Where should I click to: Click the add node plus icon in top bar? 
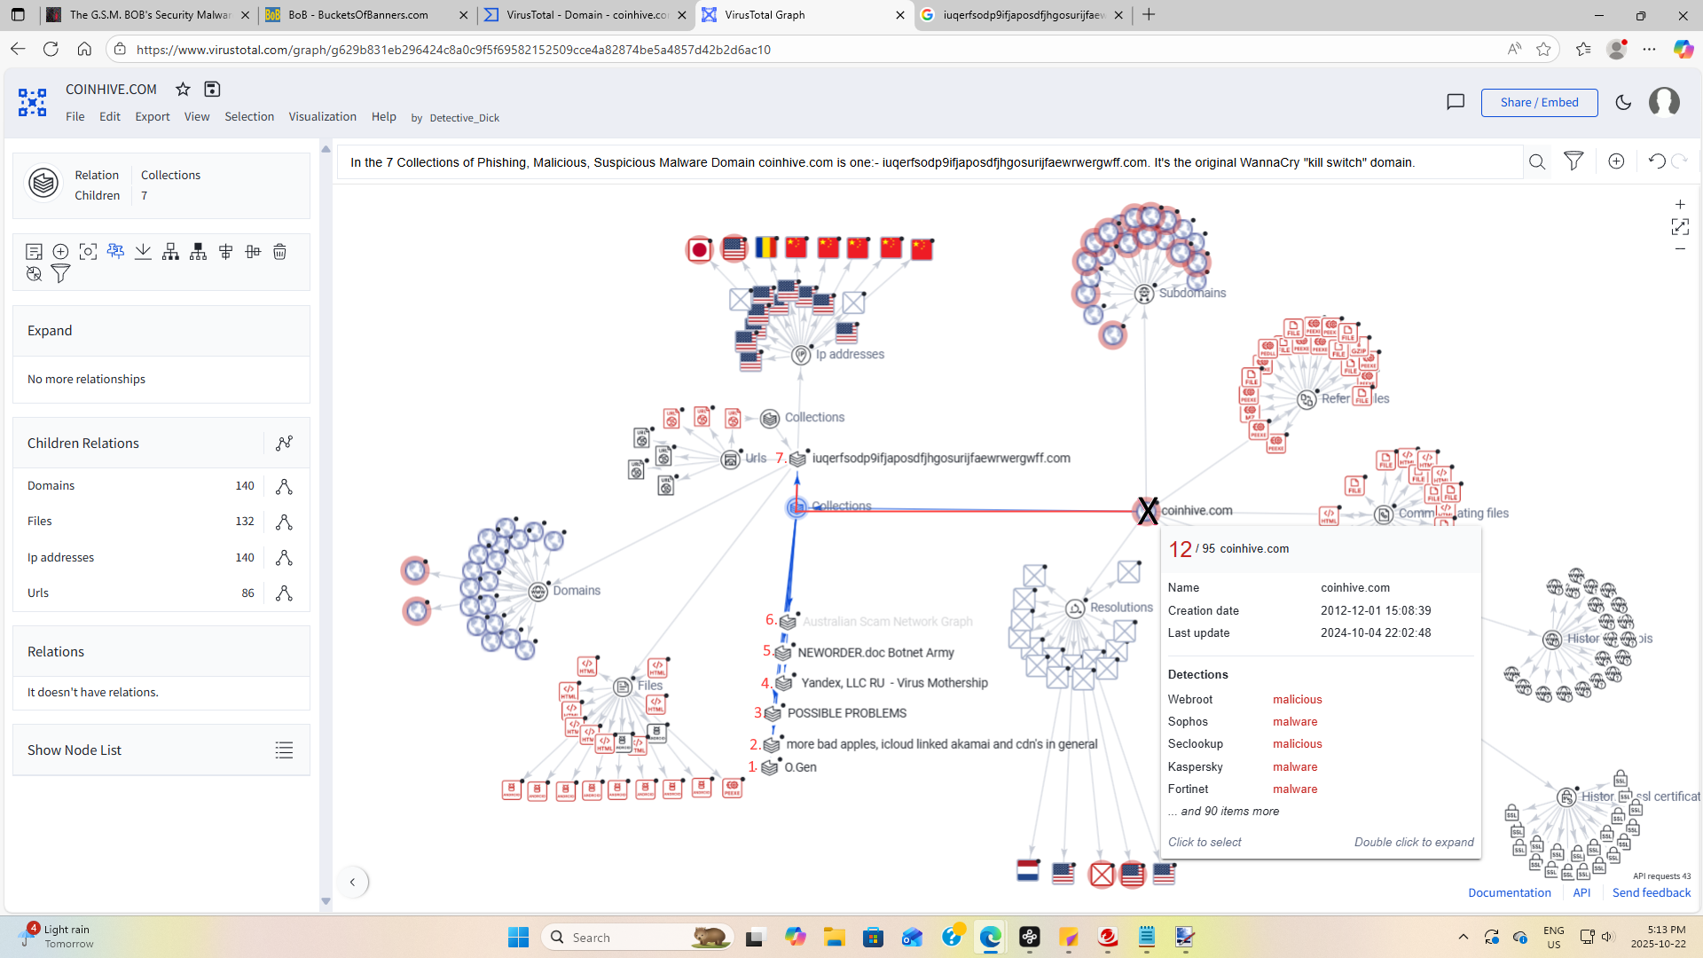(1616, 161)
